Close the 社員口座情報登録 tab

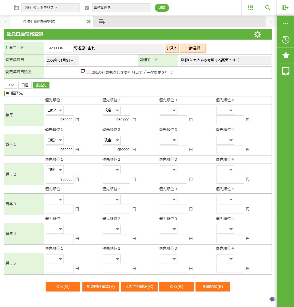pyautogui.click(x=89, y=22)
